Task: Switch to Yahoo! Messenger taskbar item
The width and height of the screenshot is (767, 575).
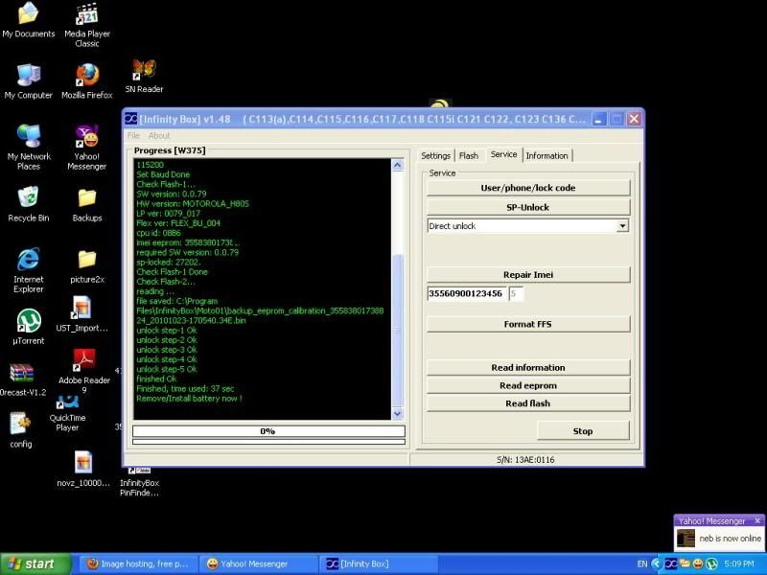Action: [x=258, y=563]
